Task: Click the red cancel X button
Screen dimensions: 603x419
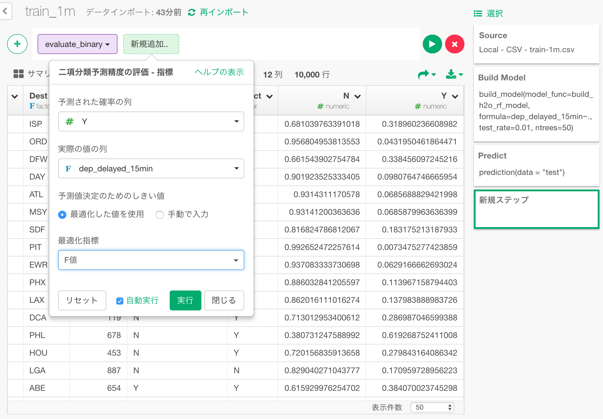Action: (454, 44)
